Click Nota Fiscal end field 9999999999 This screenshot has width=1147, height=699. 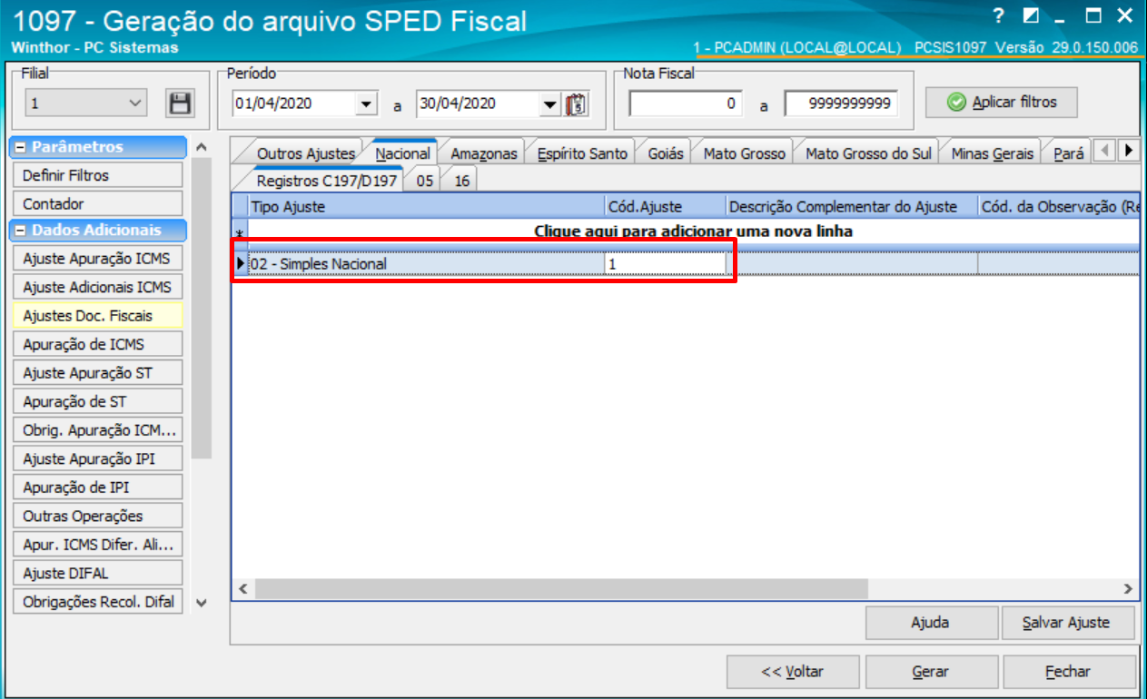[842, 103]
